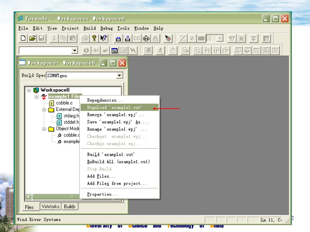Click the down-arrow download toolbar icon

[253, 38]
